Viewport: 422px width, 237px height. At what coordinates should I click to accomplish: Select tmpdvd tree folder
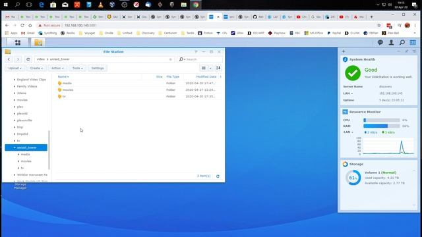[22, 134]
